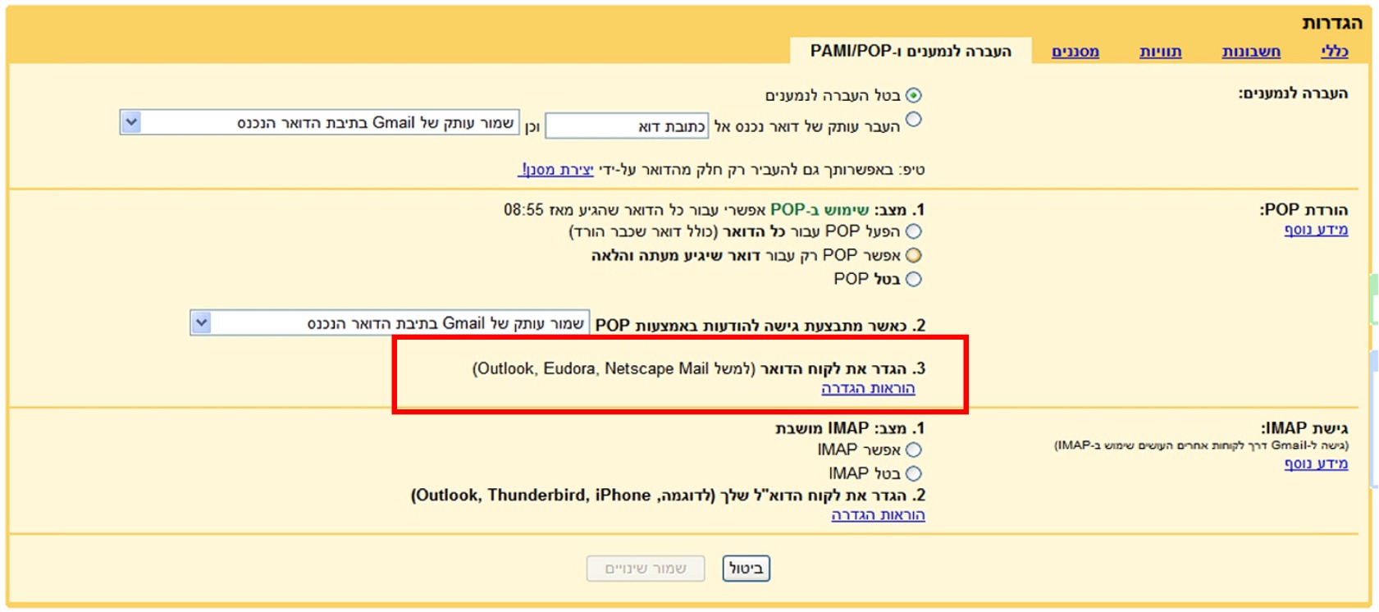Click the גישת IMAP: section label
Screen dimensions: 1379x612
[1304, 428]
